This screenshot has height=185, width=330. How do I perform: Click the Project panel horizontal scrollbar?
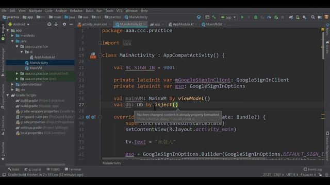(36, 164)
